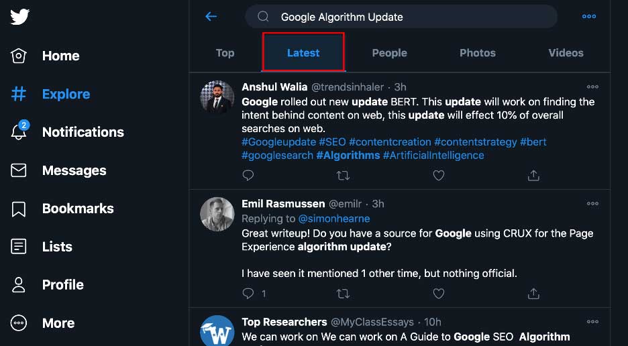
Task: Click the emilr handle
Action: tap(345, 204)
